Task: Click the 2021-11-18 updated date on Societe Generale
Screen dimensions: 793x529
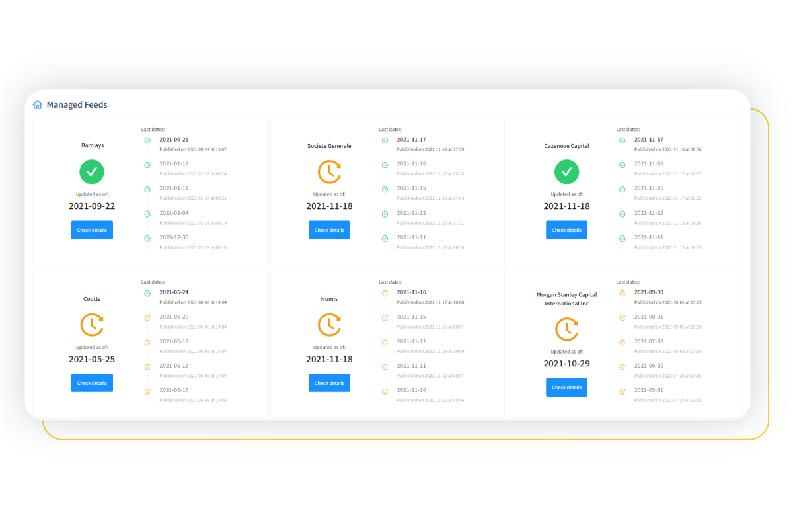Action: [x=329, y=206]
